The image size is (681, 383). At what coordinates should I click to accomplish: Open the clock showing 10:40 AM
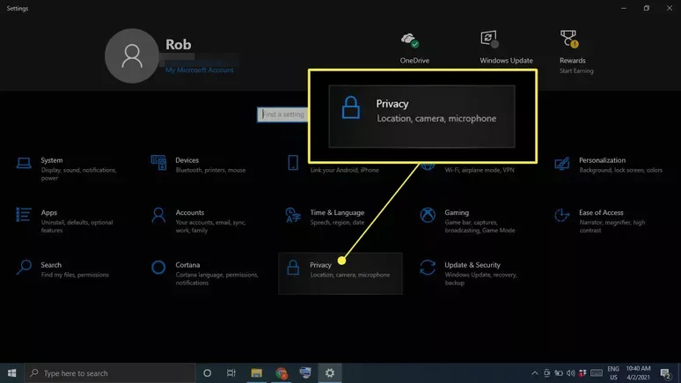pos(638,373)
